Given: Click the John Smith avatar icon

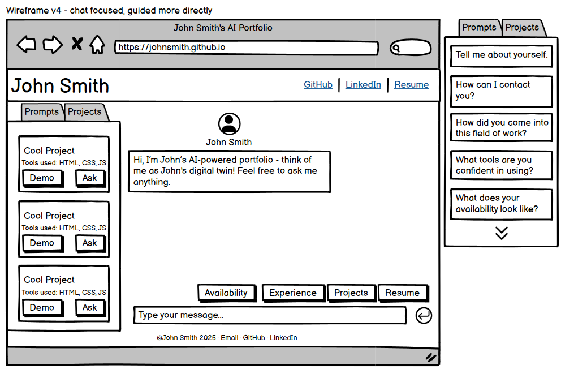Looking at the screenshot, I should 229,123.
